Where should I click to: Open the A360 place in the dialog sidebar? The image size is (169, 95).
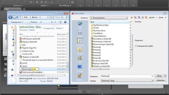tap(80, 25)
